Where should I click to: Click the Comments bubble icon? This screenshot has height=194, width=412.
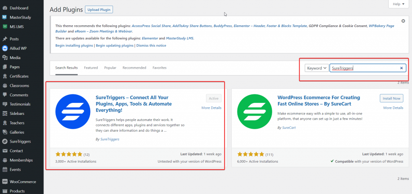pos(5,95)
